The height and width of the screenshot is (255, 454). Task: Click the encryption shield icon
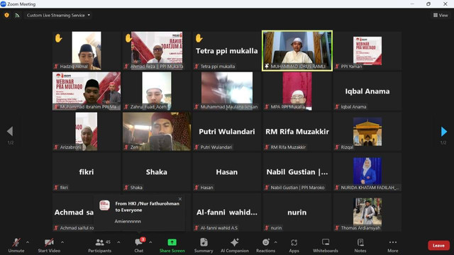coord(6,15)
